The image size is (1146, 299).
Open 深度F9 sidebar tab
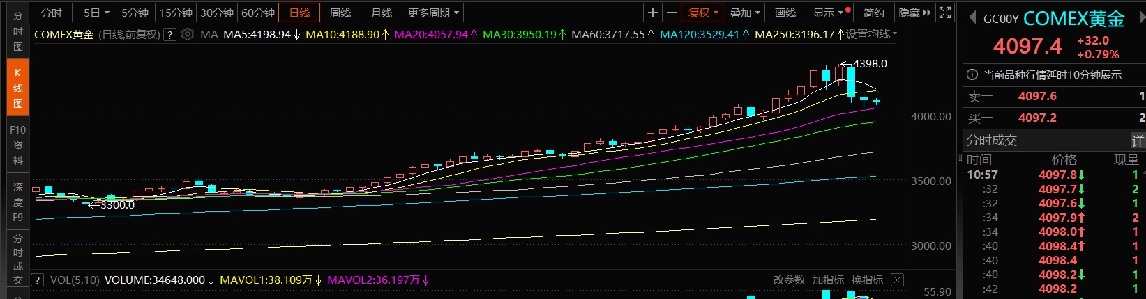pos(18,202)
